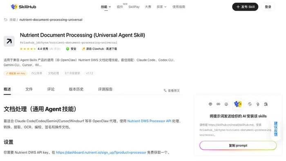Screen dimensions: 286x161
Task: Click 查看原文 translate toggle
Action: (172, 90)
